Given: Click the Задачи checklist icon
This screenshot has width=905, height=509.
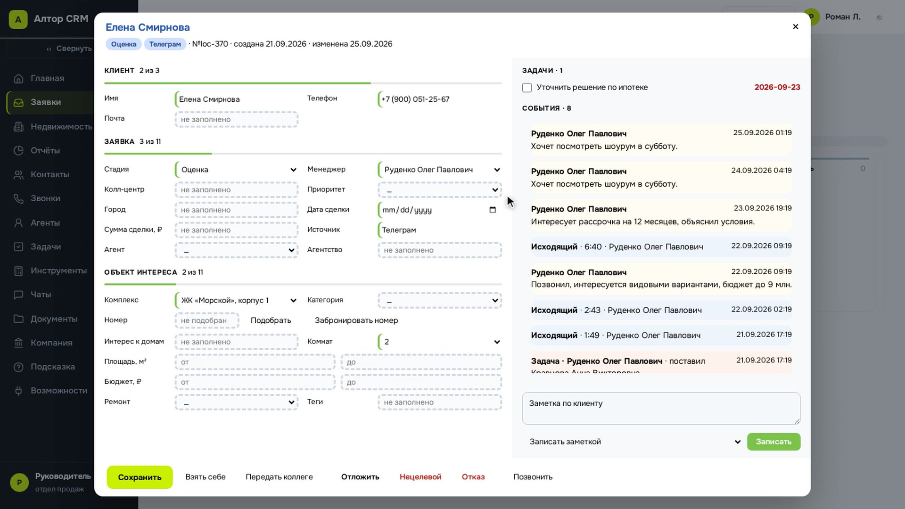Looking at the screenshot, I should point(18,246).
